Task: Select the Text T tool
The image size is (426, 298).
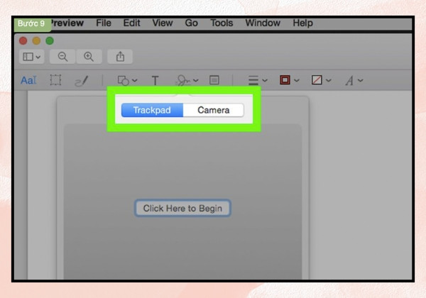Action: point(155,81)
